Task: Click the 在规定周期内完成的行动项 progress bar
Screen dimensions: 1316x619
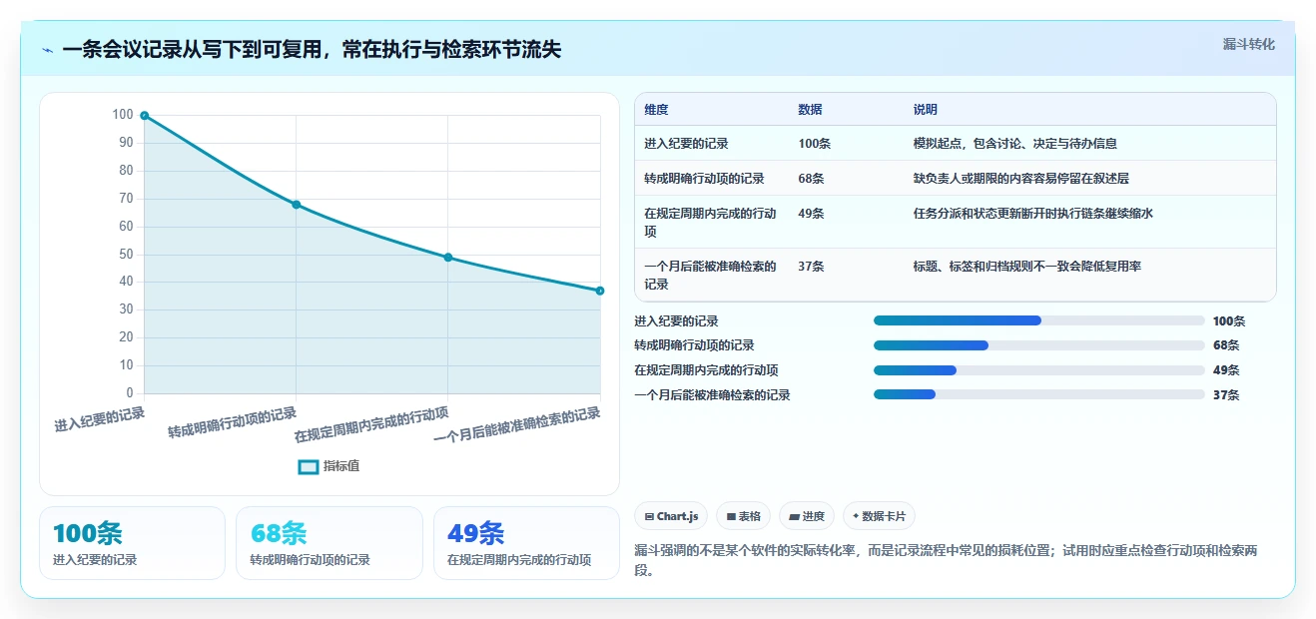Action: [1038, 370]
